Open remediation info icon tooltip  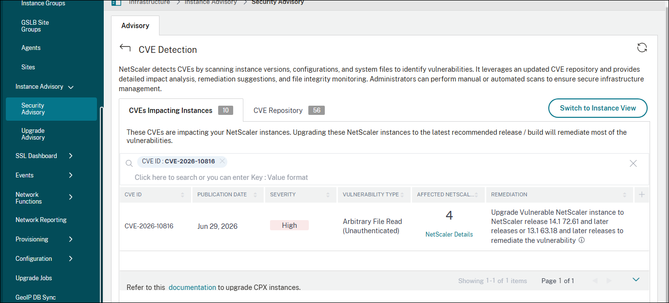click(582, 240)
